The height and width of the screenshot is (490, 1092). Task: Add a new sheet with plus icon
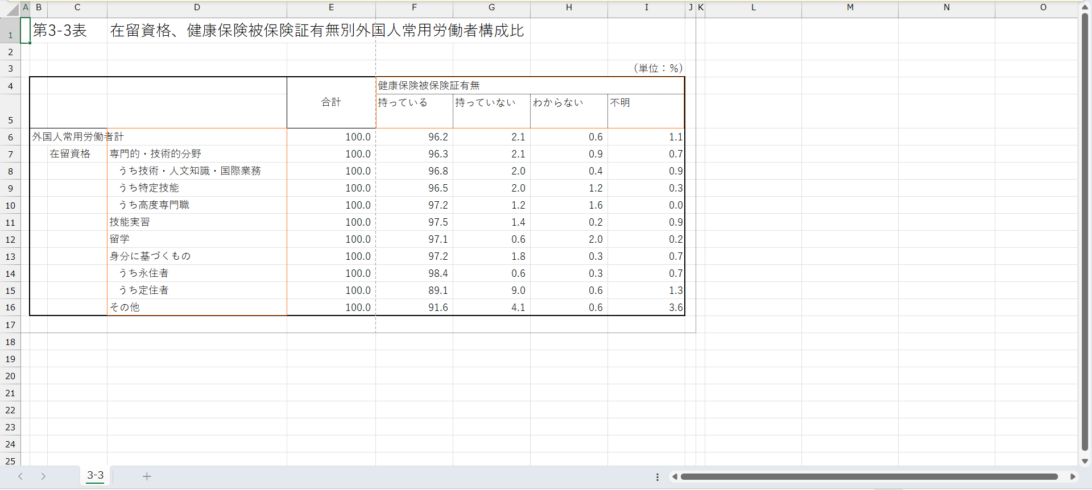tap(147, 476)
